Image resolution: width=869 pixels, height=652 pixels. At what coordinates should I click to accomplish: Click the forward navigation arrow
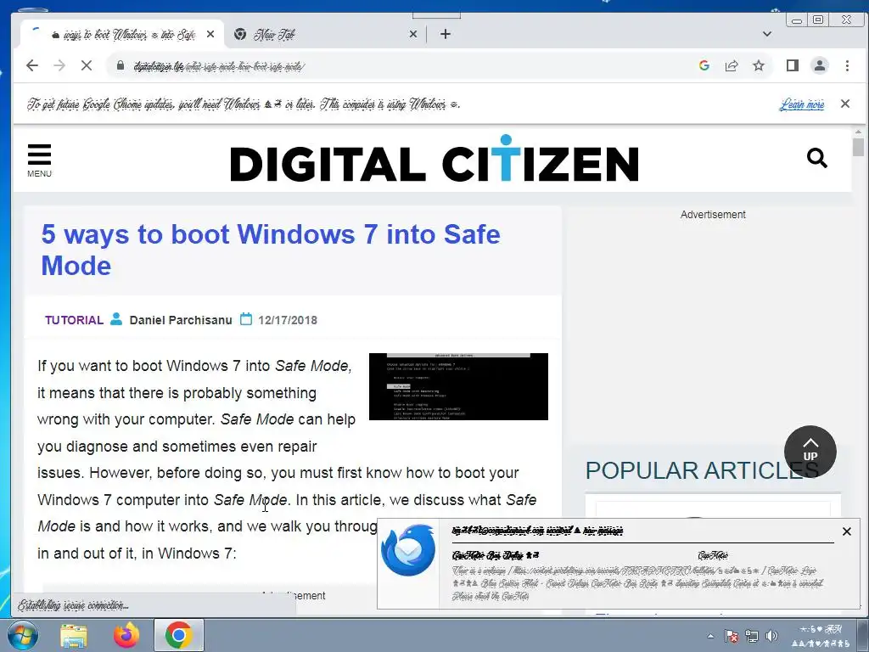point(59,65)
